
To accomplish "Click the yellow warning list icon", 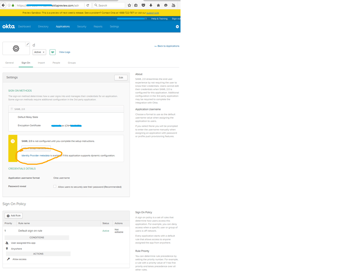I will (x=13, y=141).
